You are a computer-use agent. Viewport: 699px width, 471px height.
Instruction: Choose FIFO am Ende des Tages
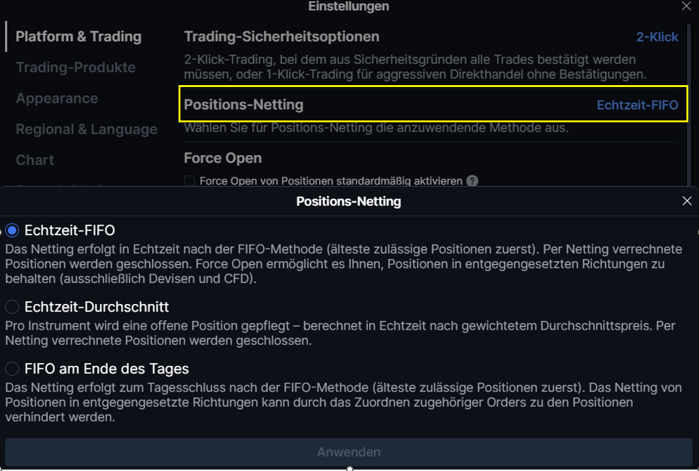click(x=12, y=368)
